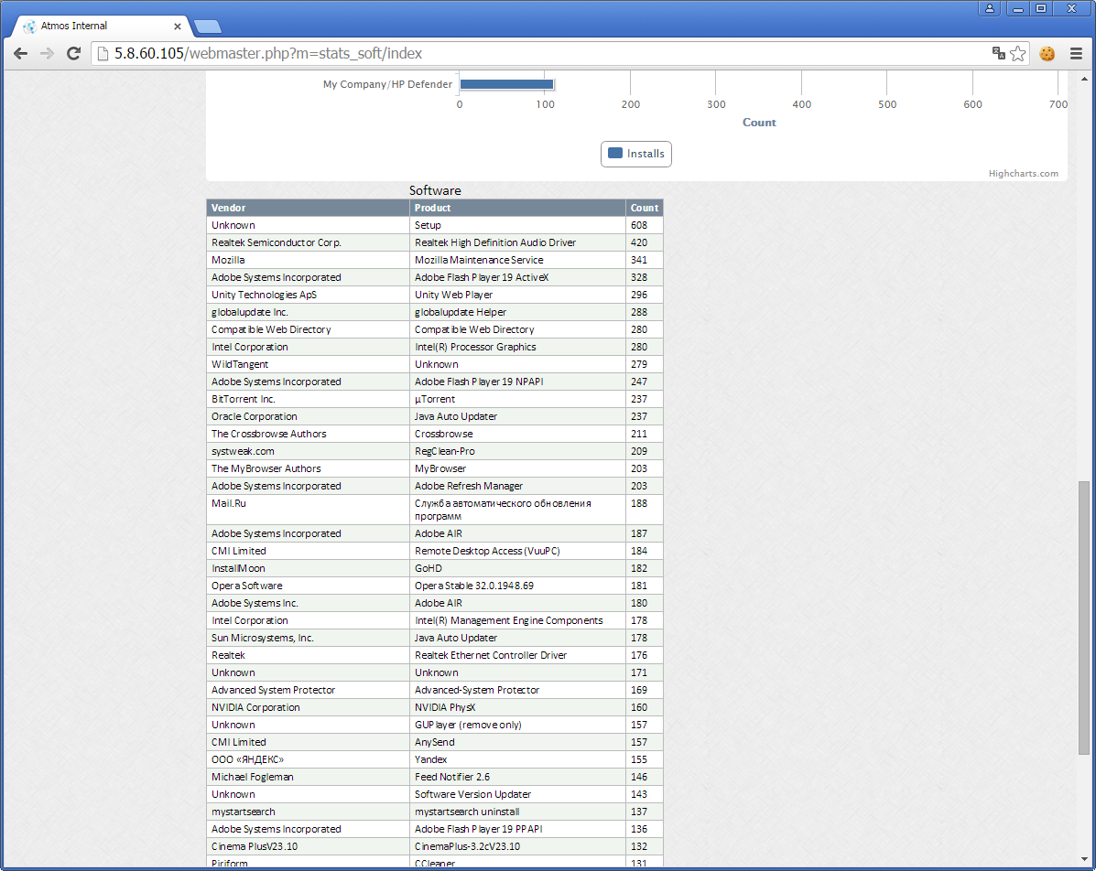
Task: Click the Count column header
Action: tap(645, 208)
